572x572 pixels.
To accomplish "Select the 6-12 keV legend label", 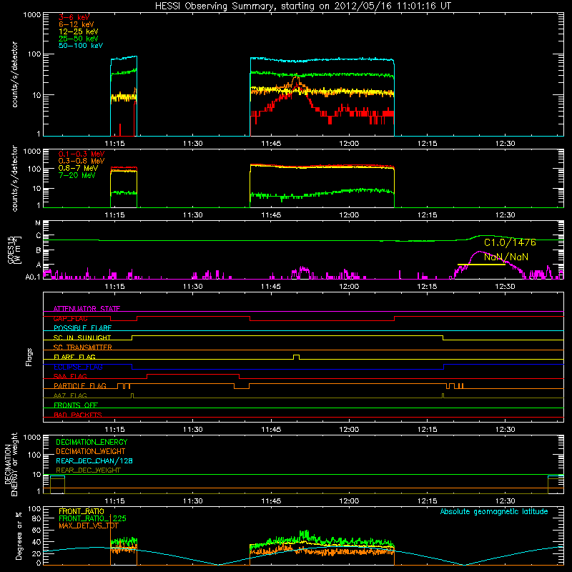I will coord(77,24).
